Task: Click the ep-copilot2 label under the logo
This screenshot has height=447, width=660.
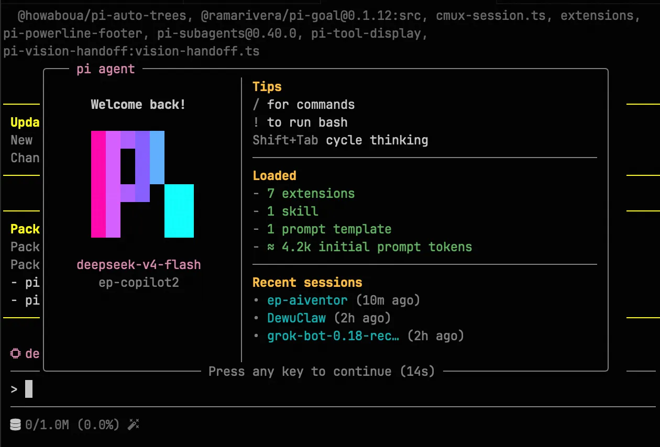Action: [x=139, y=283]
